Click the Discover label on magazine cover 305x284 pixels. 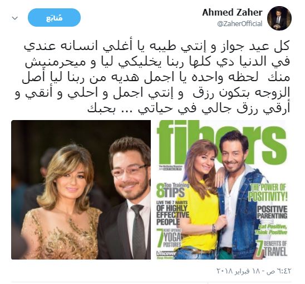[x=166, y=253]
